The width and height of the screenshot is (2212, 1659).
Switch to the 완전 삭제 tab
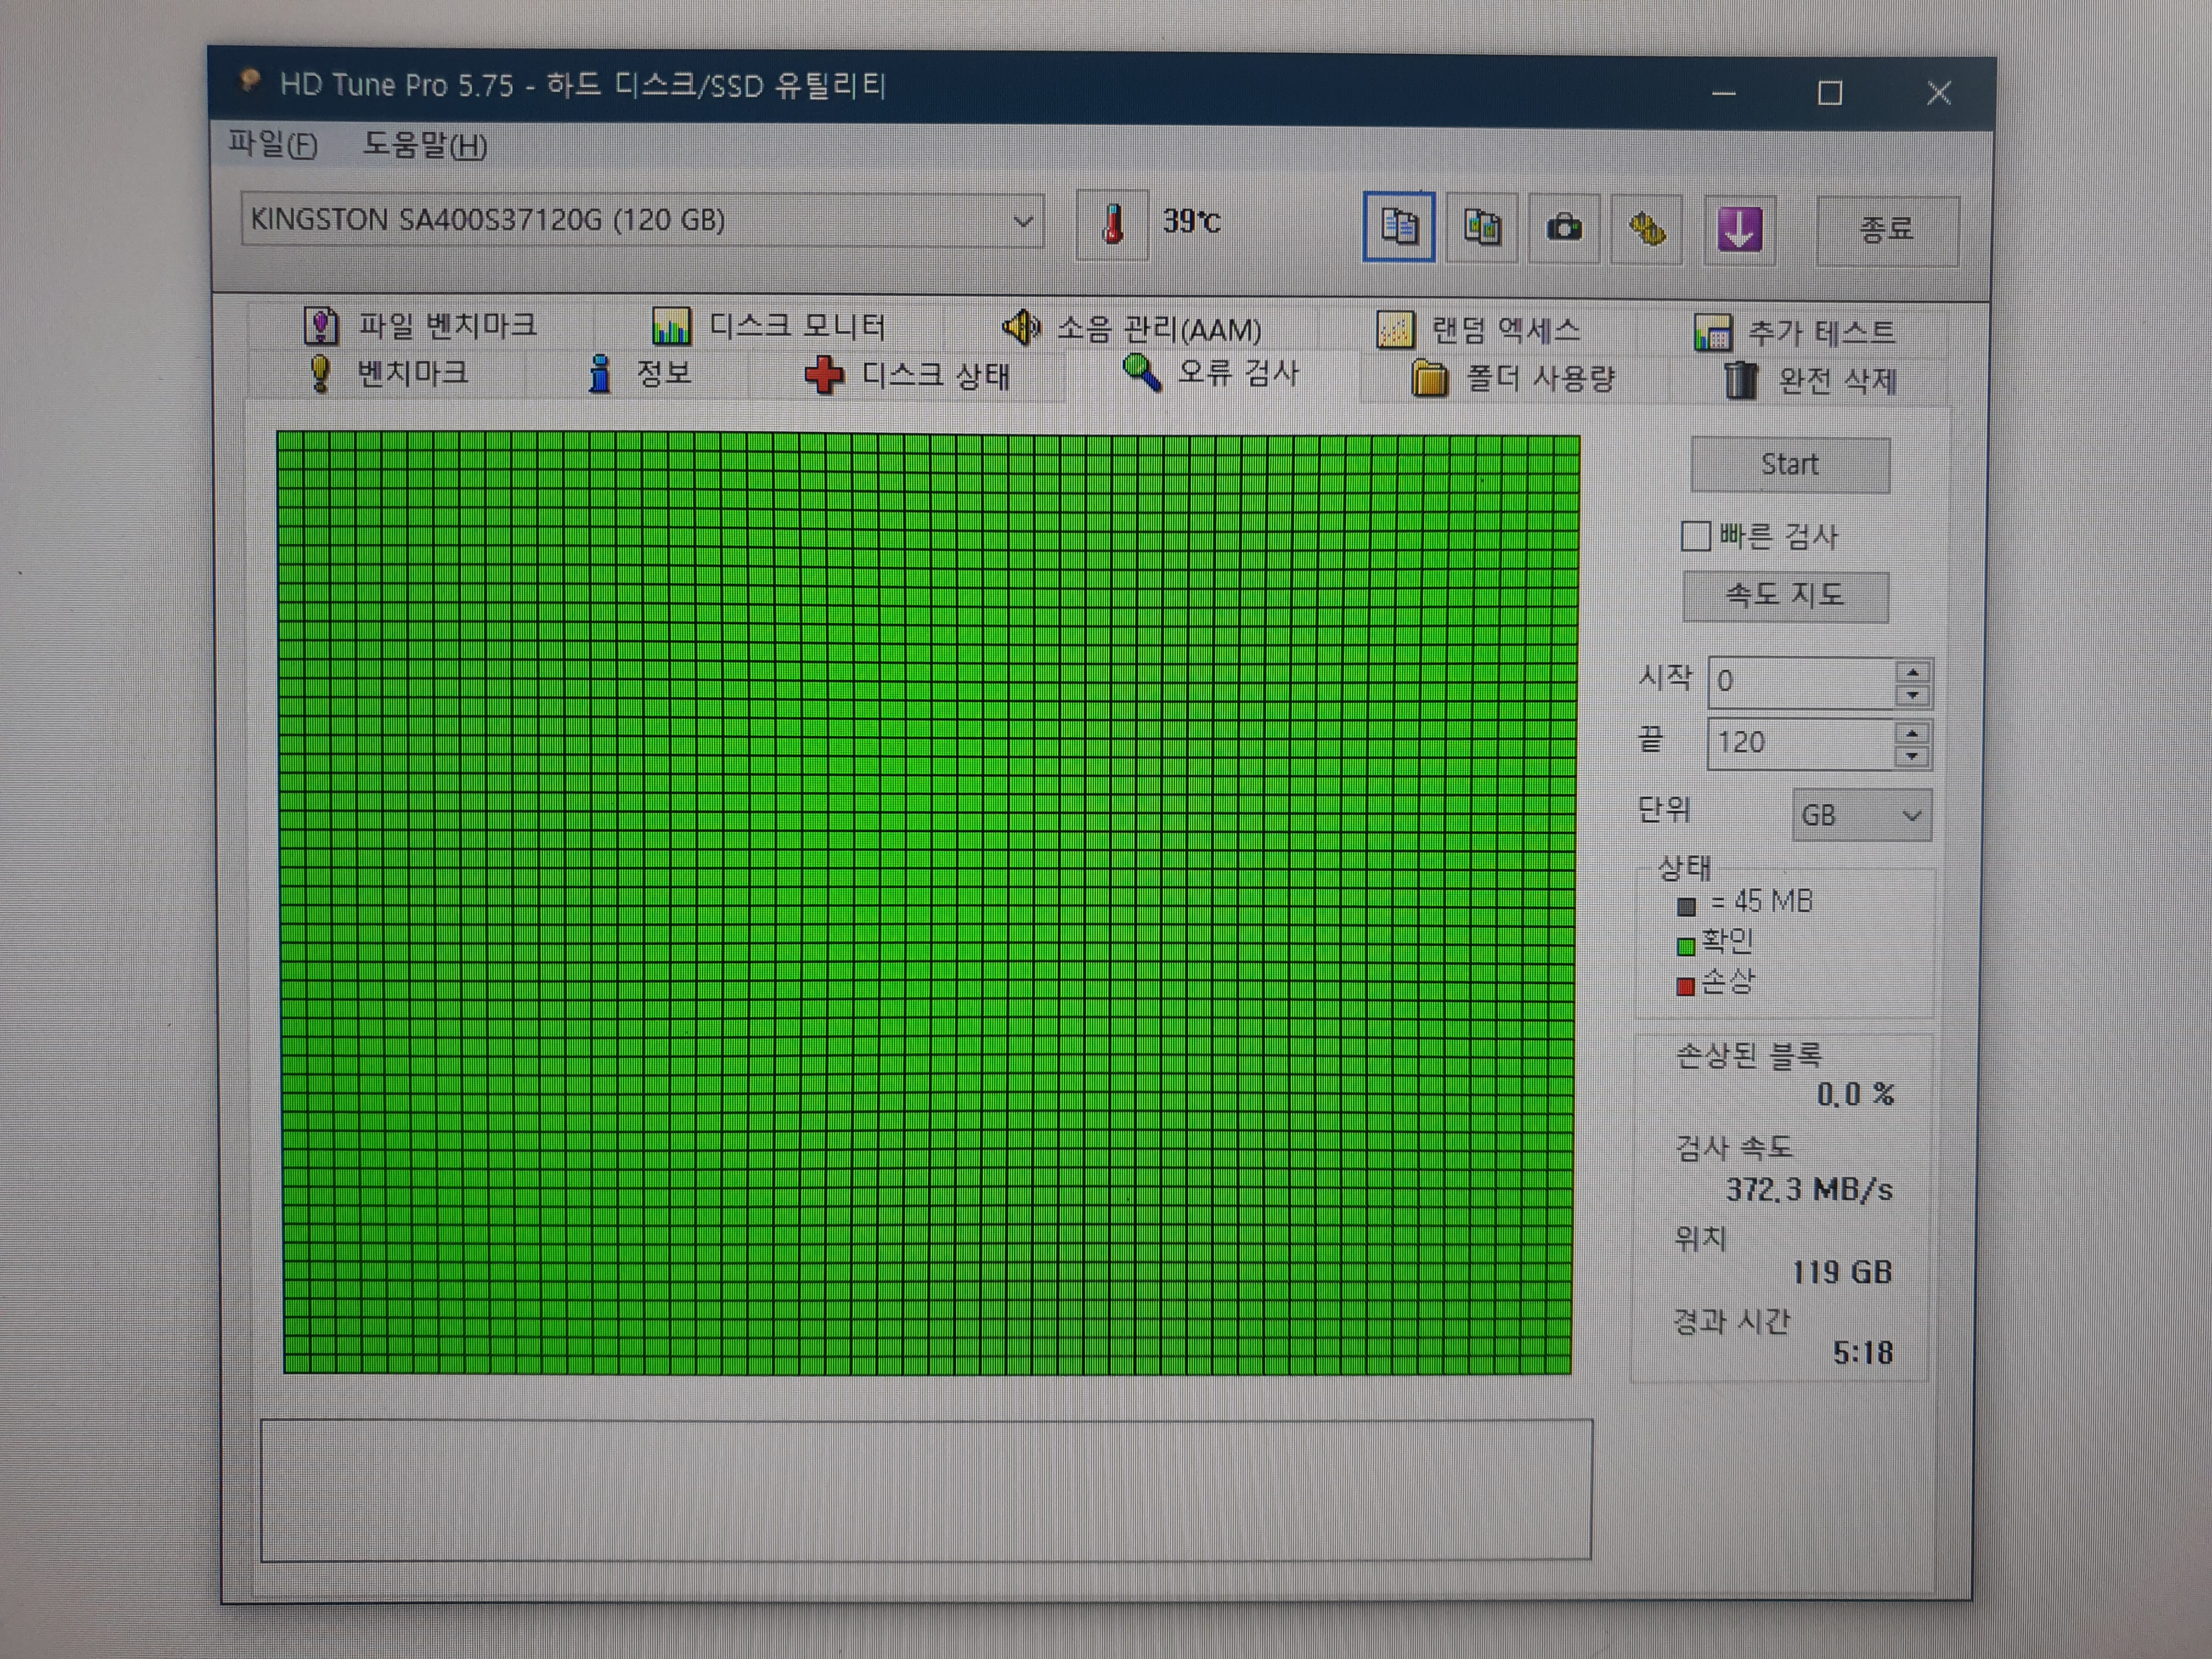(x=1810, y=381)
